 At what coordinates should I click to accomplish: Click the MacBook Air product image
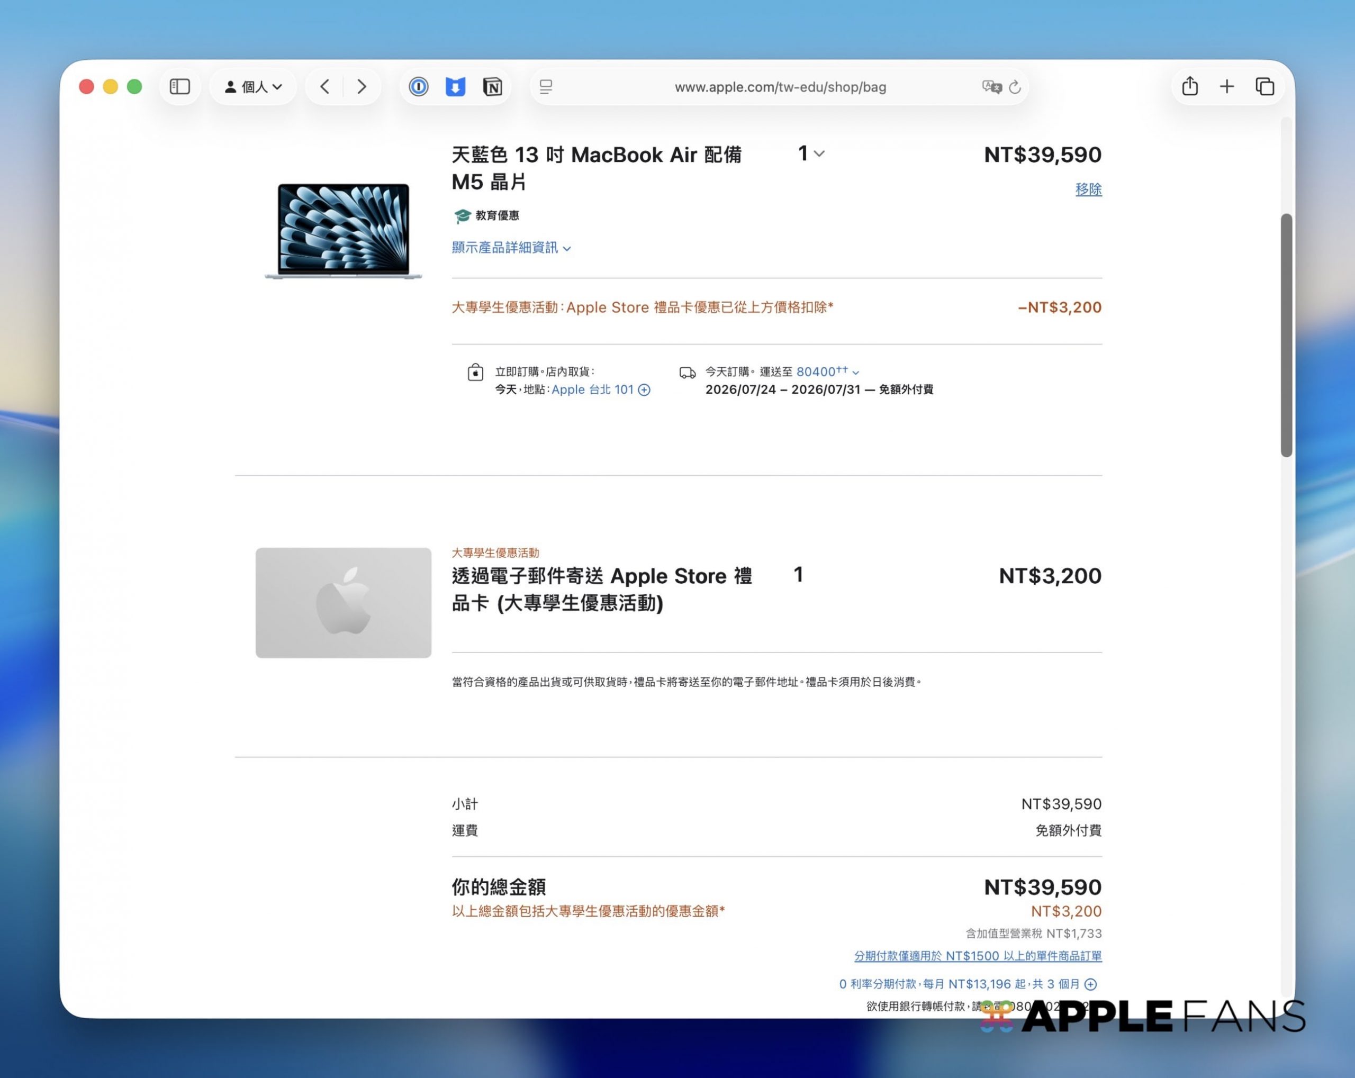coord(343,231)
